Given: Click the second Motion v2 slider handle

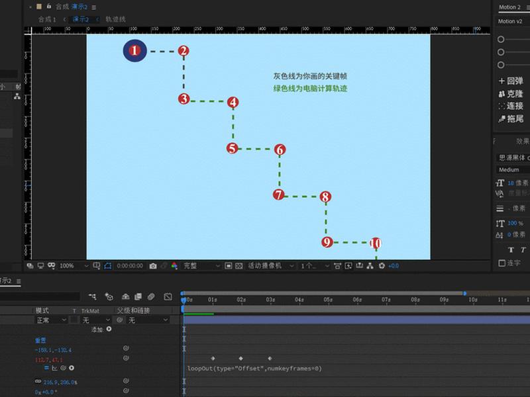Looking at the screenshot, I should coord(501,52).
